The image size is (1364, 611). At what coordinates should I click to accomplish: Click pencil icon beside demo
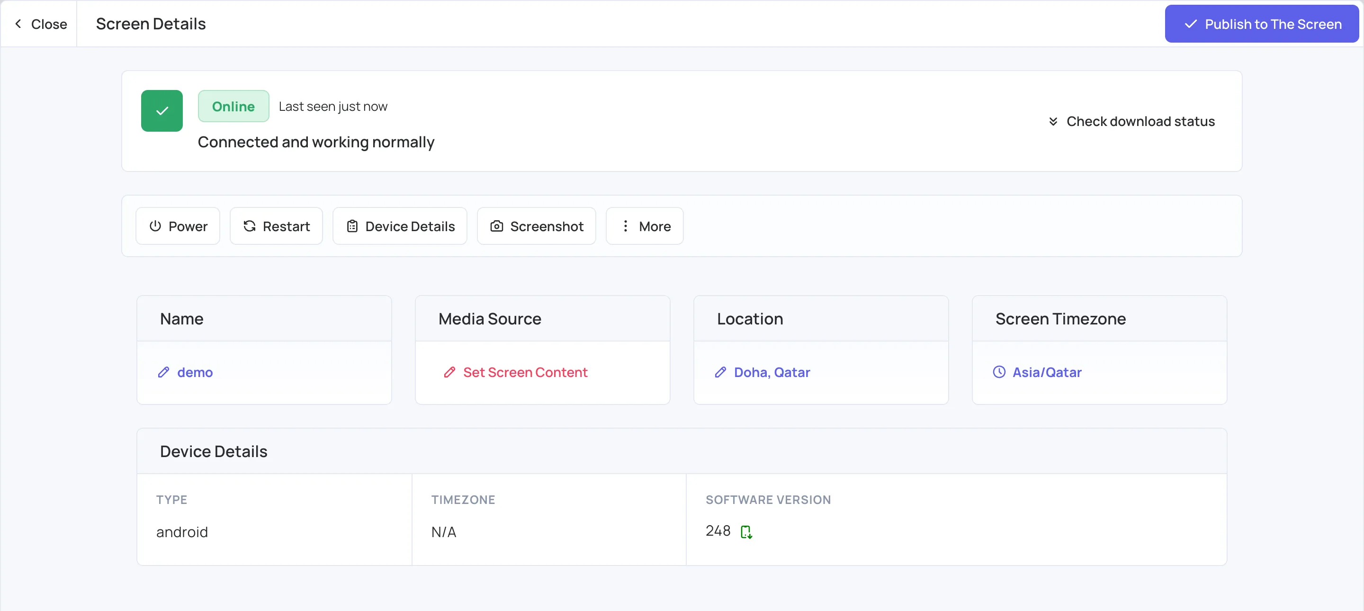pos(163,372)
